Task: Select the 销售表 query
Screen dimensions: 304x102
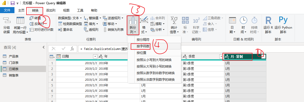Action: 23,75
